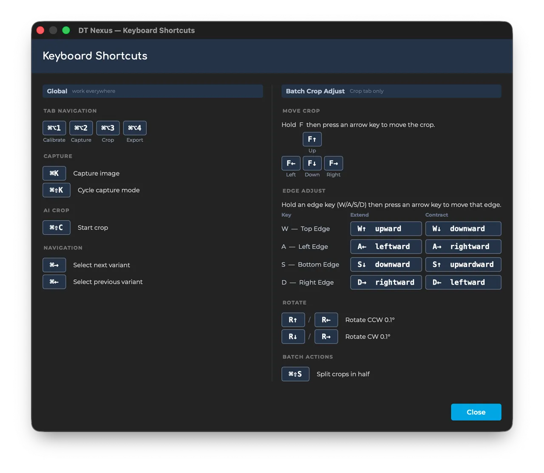Click the "Cycle capture mode" label
Screen dimensions: 544x473
point(109,190)
